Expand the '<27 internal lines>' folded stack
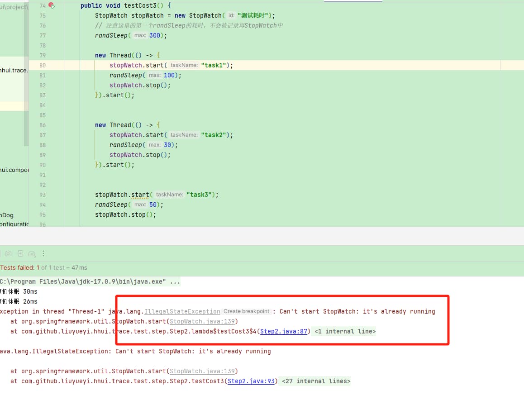 pyautogui.click(x=316, y=381)
